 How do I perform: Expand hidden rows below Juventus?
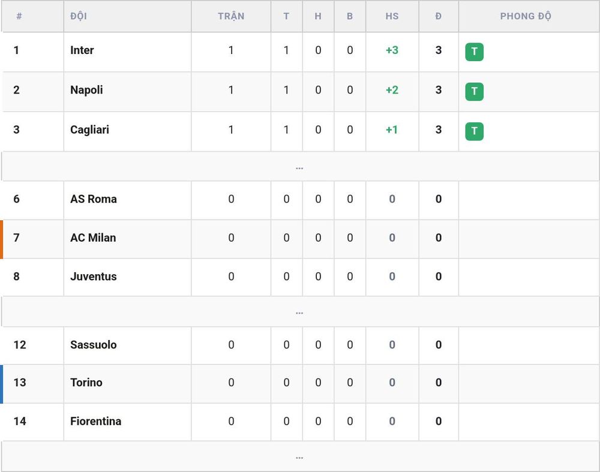click(x=300, y=312)
